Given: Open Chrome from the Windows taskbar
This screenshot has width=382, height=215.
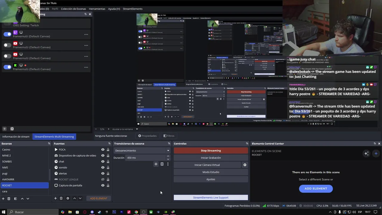Looking at the screenshot, I should click(x=136, y=212).
